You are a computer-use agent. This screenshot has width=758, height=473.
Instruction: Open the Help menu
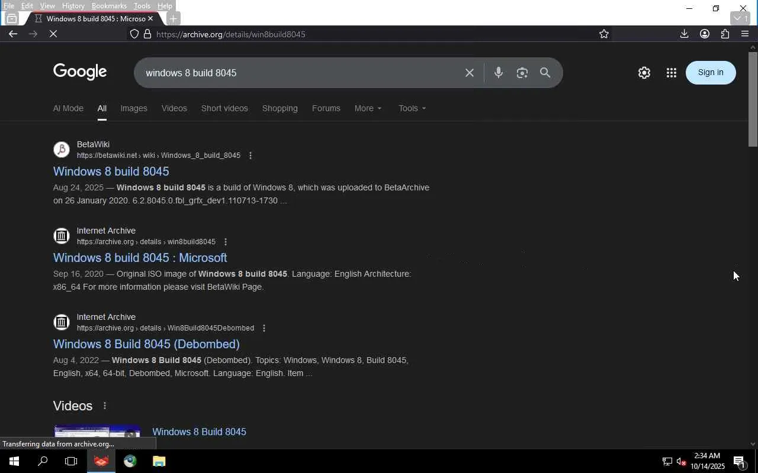165,6
